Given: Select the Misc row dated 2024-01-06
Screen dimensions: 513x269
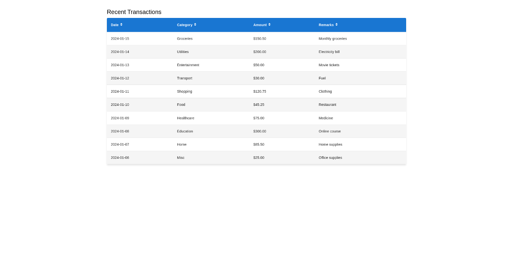Looking at the screenshot, I should (256, 158).
